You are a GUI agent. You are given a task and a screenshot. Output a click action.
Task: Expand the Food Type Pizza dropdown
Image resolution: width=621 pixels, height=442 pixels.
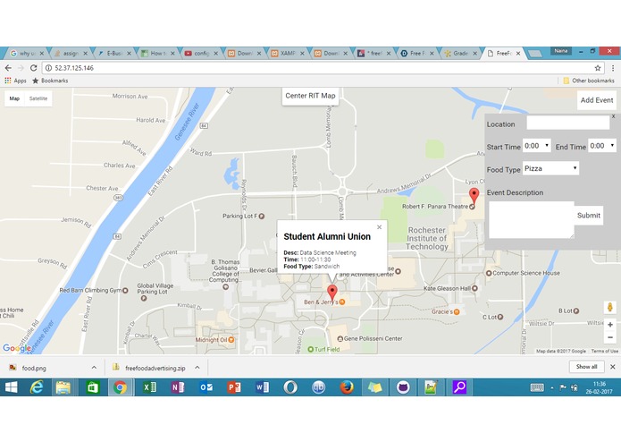tap(550, 168)
